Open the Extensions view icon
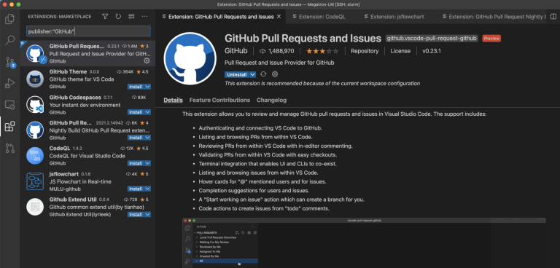This screenshot has height=268, width=560. click(x=9, y=126)
